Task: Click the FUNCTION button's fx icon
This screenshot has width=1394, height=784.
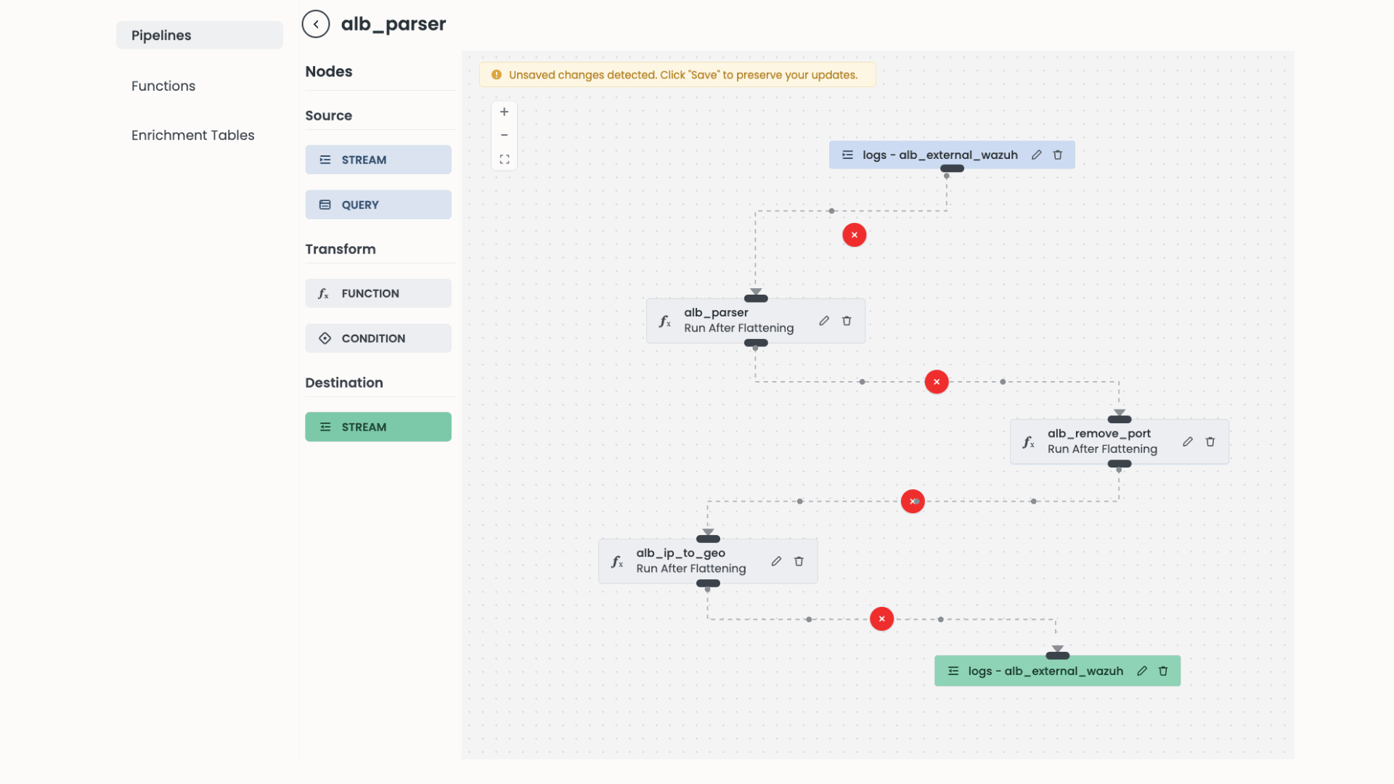Action: pyautogui.click(x=324, y=293)
